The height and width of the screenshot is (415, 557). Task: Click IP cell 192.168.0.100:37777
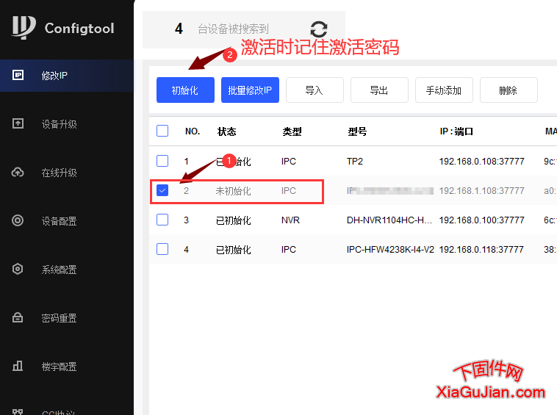tap(482, 220)
